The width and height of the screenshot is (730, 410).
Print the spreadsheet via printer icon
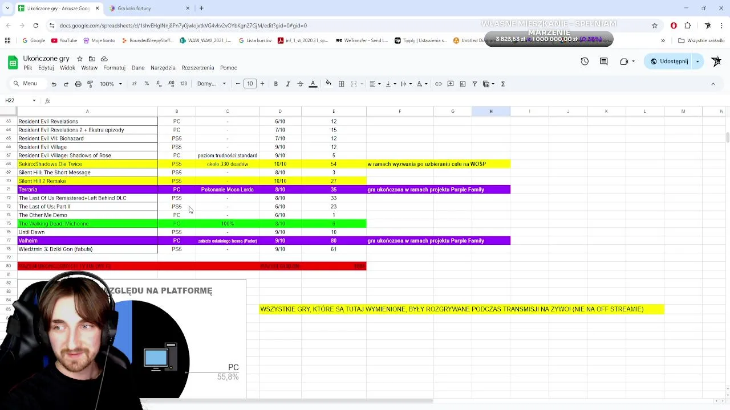pos(78,84)
